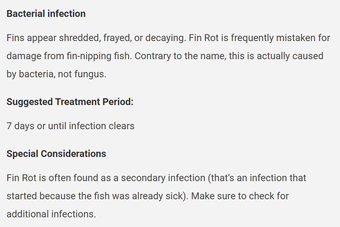Screen dimensions: 340x227
Task: Click the word "Fins" starting the first paragraph
Action: [15, 38]
